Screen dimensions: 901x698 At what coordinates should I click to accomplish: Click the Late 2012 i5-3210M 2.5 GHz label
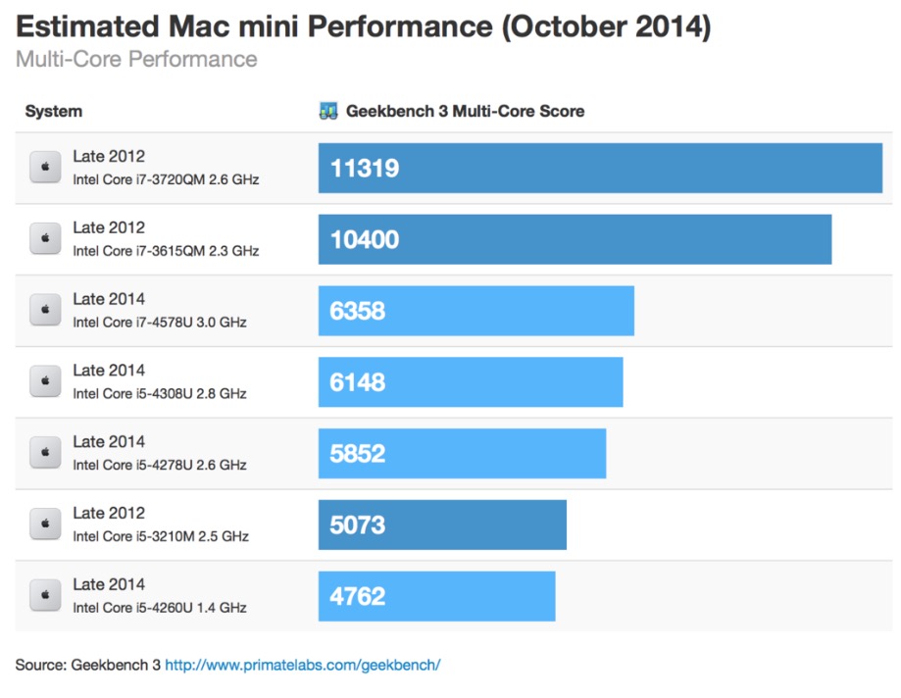(161, 523)
